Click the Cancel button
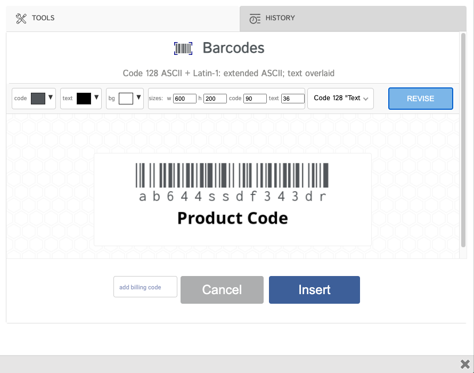This screenshot has height=373, width=474. (222, 290)
